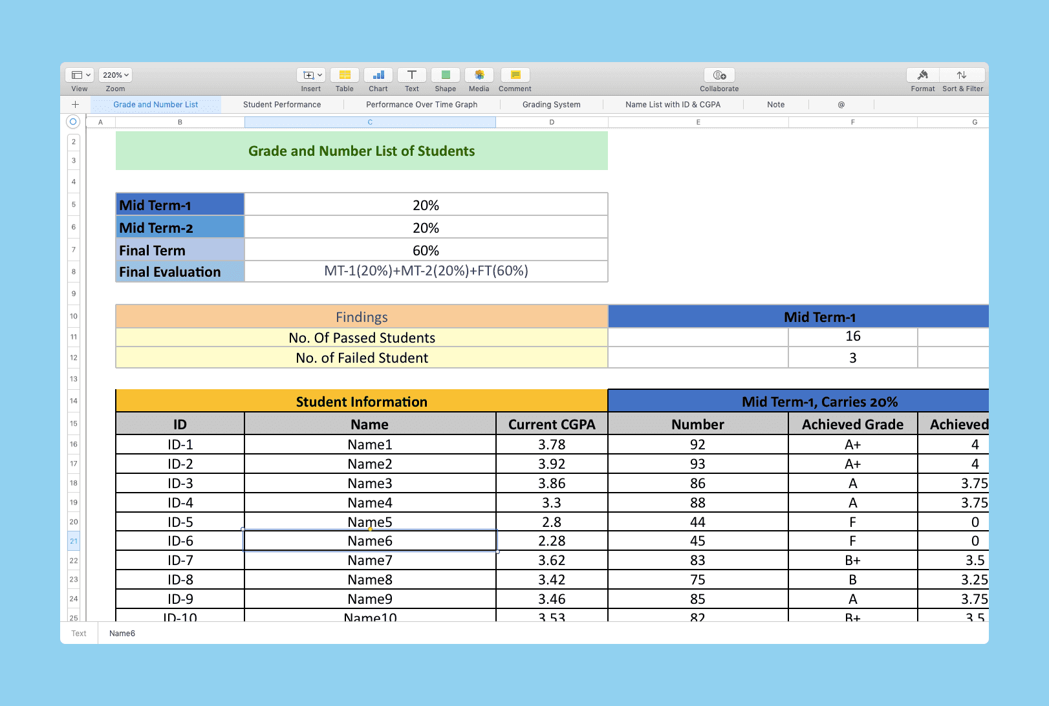Open the Insert dropdown menu
This screenshot has height=706, width=1049.
pyautogui.click(x=311, y=76)
